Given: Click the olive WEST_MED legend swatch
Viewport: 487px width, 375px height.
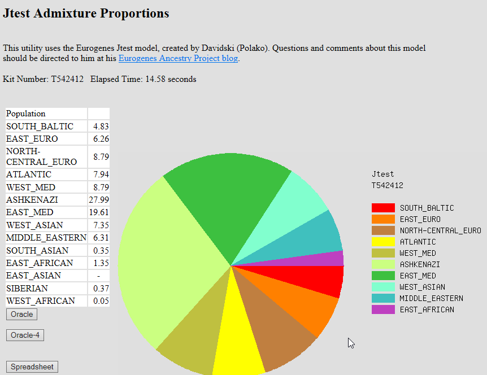Looking at the screenshot, I should (x=382, y=253).
